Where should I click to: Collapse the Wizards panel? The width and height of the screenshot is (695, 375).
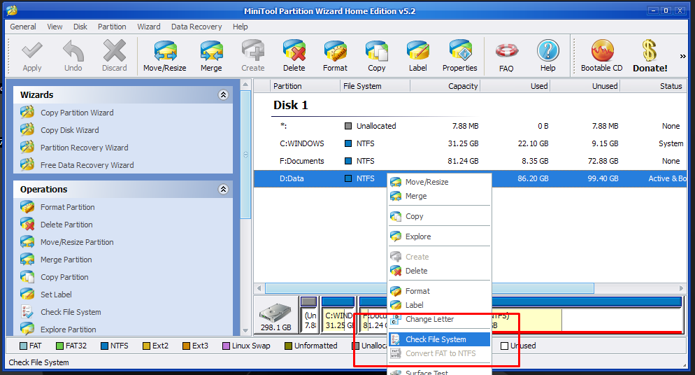click(x=224, y=94)
